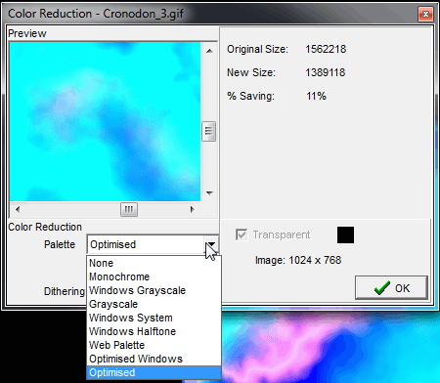Toggle the Transparent checkbox
The image size is (440, 383).
(242, 234)
